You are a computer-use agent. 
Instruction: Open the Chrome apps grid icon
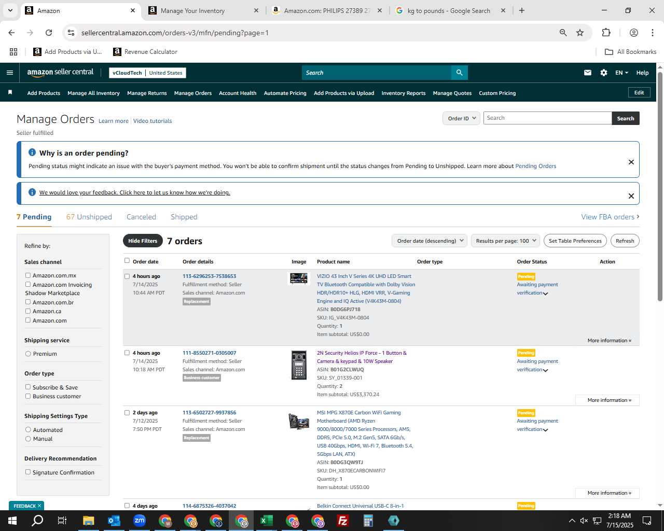point(13,52)
